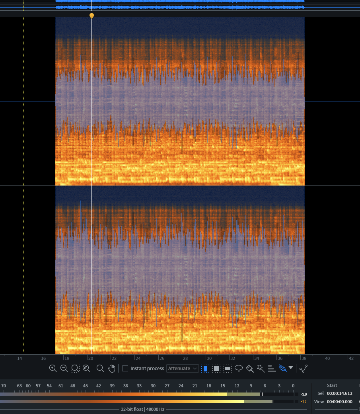This screenshot has height=414, width=360.
Task: Click the zoom in magnifier icon
Action: tap(53, 368)
